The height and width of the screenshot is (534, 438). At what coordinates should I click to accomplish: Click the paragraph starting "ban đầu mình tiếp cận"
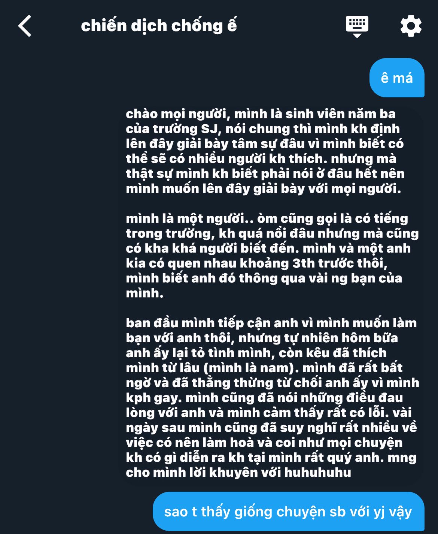[273, 397]
